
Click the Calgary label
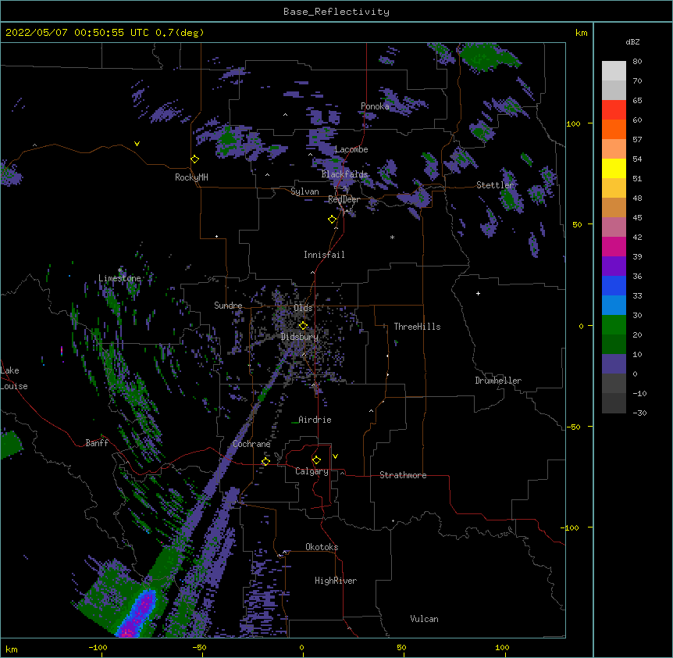[312, 471]
